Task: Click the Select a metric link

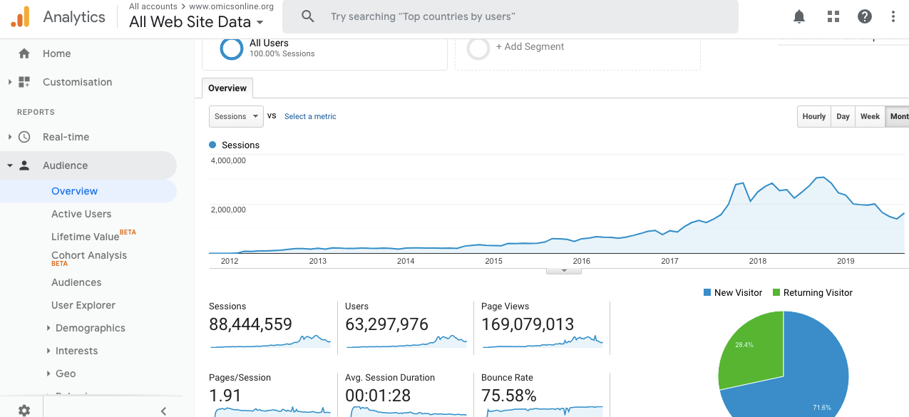Action: tap(310, 116)
